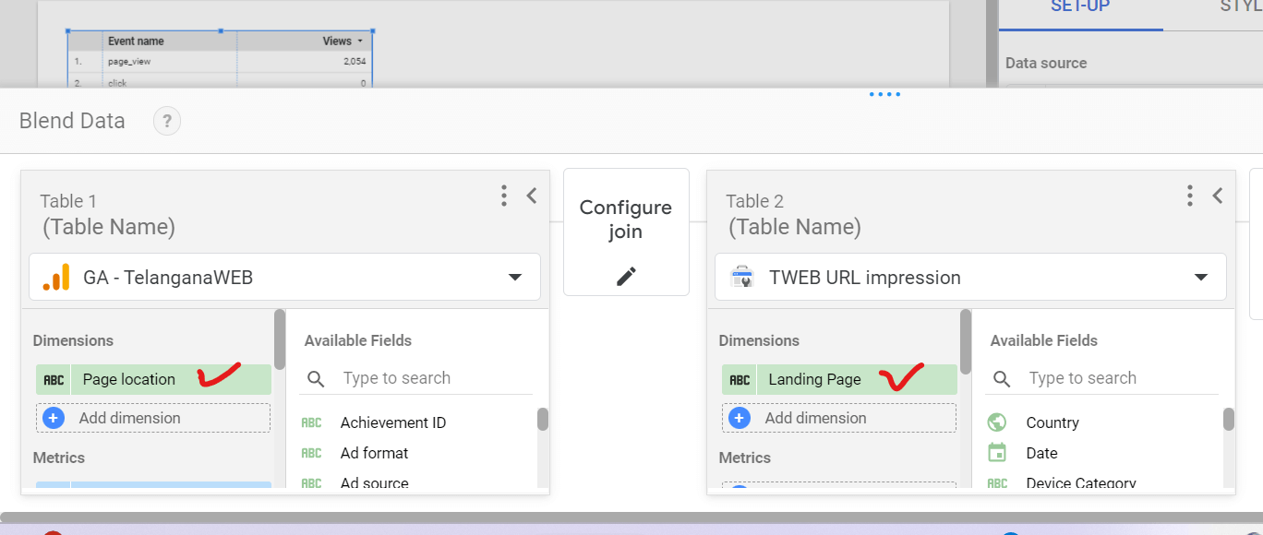The height and width of the screenshot is (535, 1263).
Task: Click the Table 1 dimensions vertical scrollbar
Action: pyautogui.click(x=280, y=341)
